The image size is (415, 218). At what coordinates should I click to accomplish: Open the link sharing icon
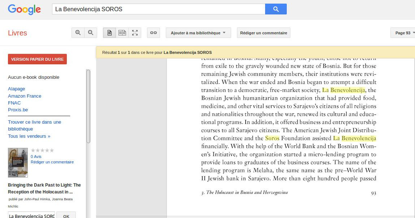click(x=154, y=33)
